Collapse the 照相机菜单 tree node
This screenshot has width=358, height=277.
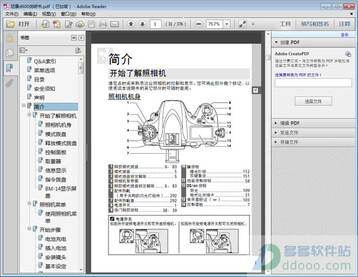[x=29, y=203]
